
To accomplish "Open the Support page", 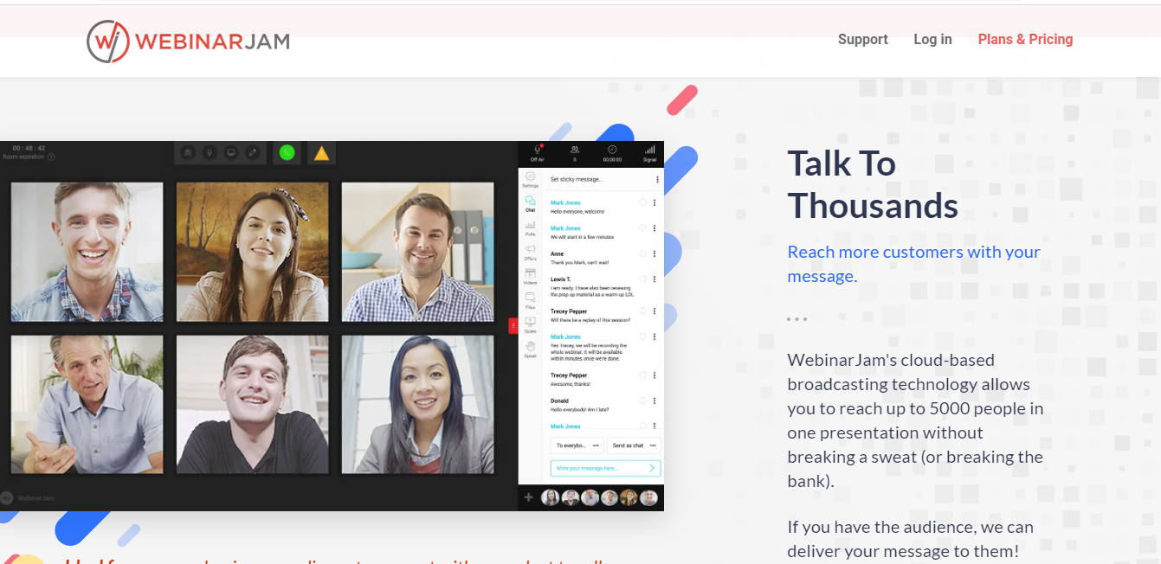I will tap(863, 40).
